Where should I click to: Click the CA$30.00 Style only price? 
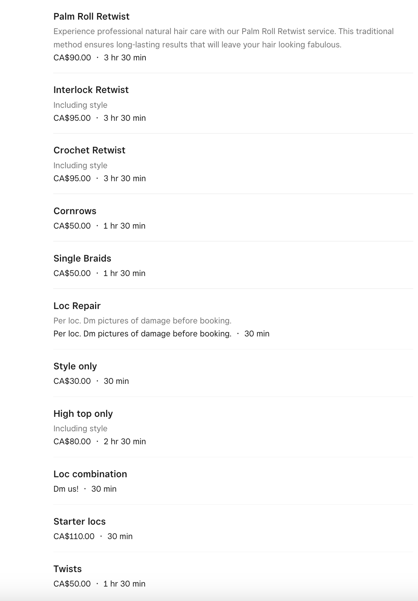point(72,381)
